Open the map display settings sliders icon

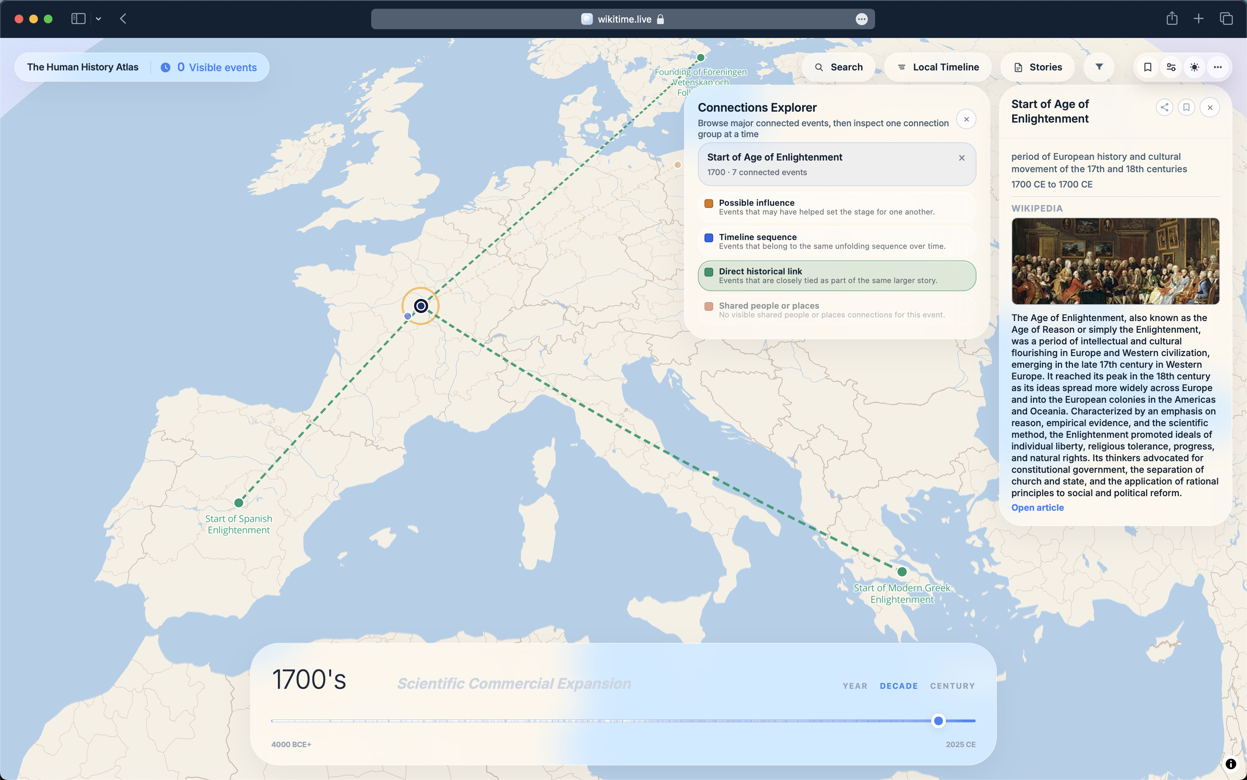click(x=1171, y=66)
